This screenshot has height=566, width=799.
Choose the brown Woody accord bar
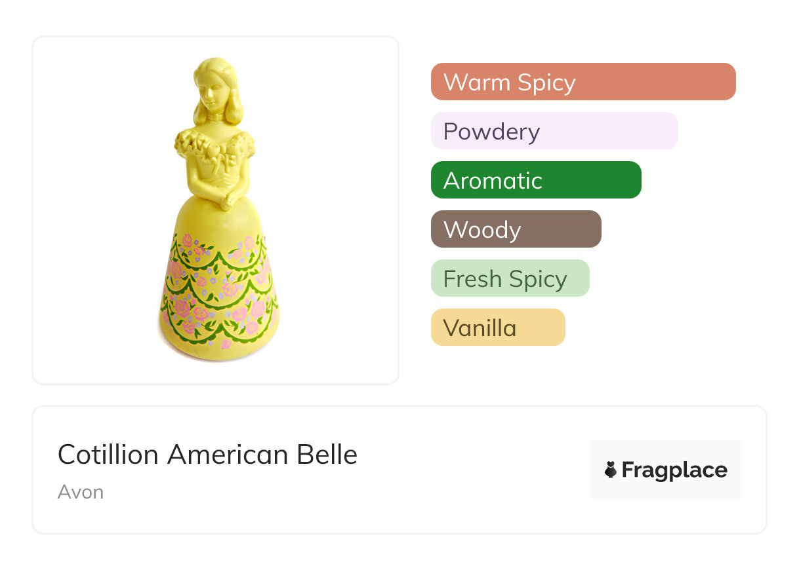point(516,229)
